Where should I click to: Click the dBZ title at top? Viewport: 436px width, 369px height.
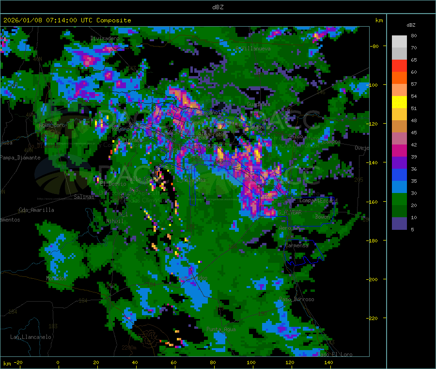[218, 7]
